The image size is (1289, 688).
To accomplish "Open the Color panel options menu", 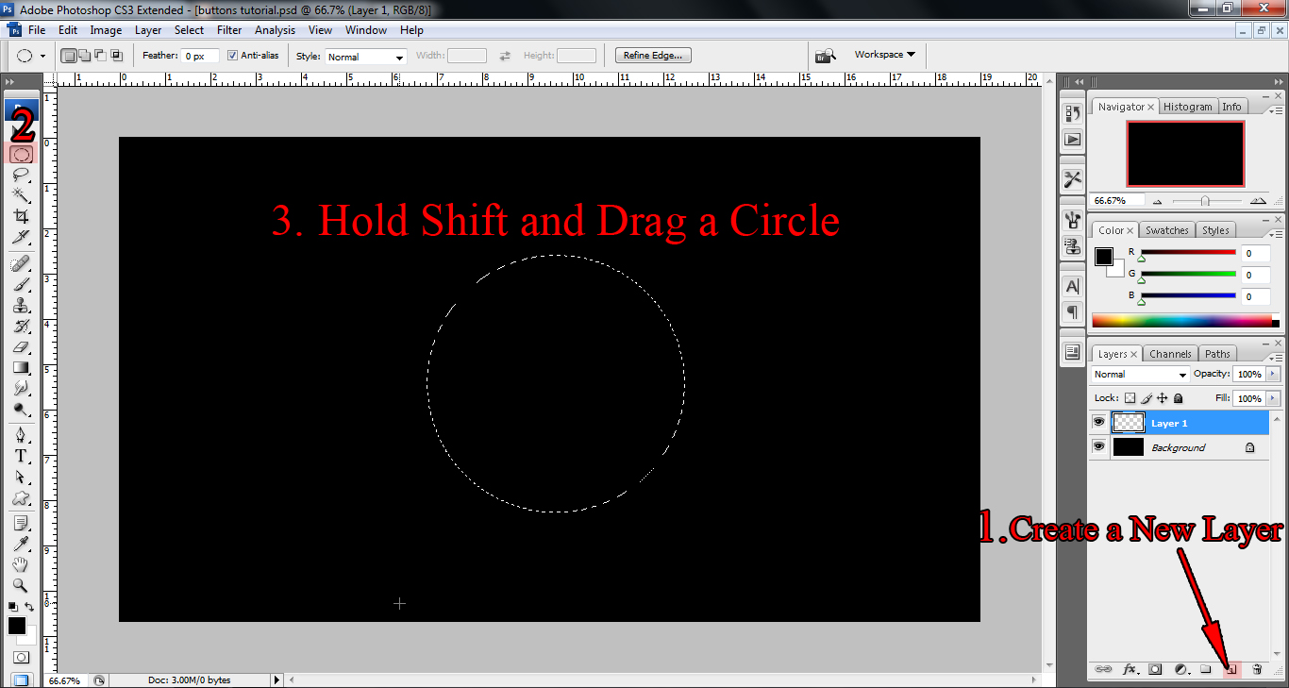I will click(1275, 233).
